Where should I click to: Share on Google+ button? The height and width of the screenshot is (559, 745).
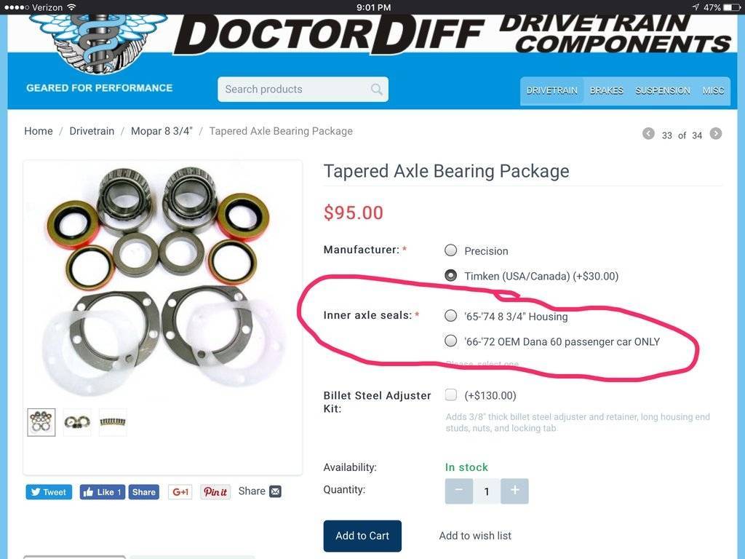(x=180, y=492)
